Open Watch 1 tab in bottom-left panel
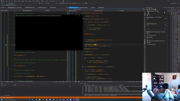Screen dimensions: 180x101 [8, 95]
